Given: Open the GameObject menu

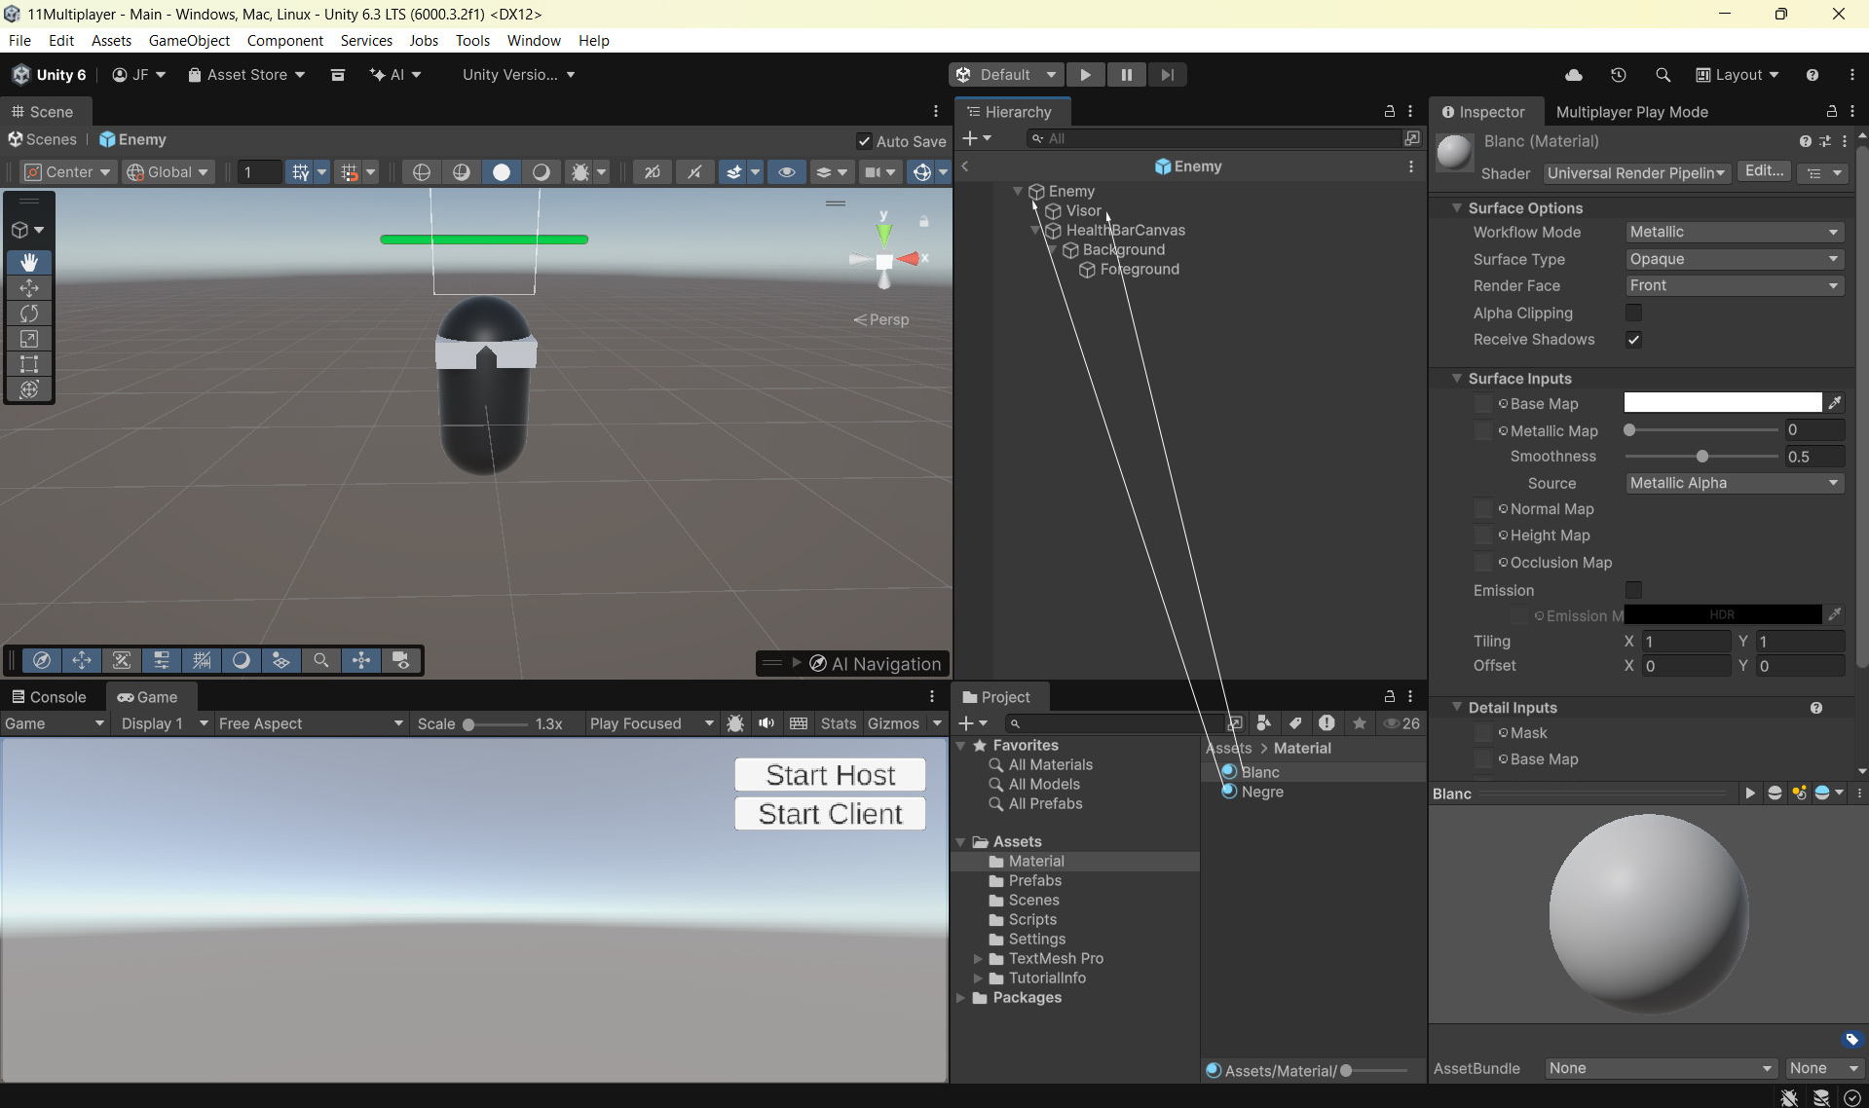Looking at the screenshot, I should coord(189,40).
